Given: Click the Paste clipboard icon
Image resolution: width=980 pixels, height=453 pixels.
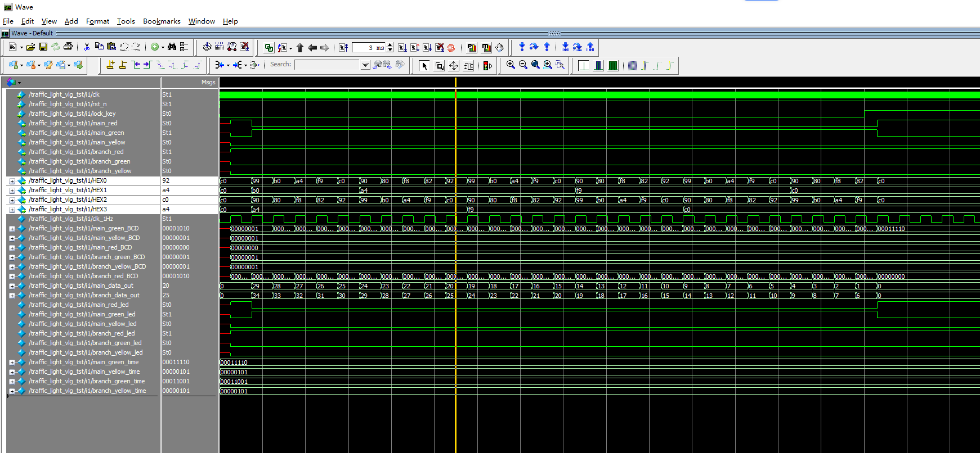Looking at the screenshot, I should coord(111,47).
